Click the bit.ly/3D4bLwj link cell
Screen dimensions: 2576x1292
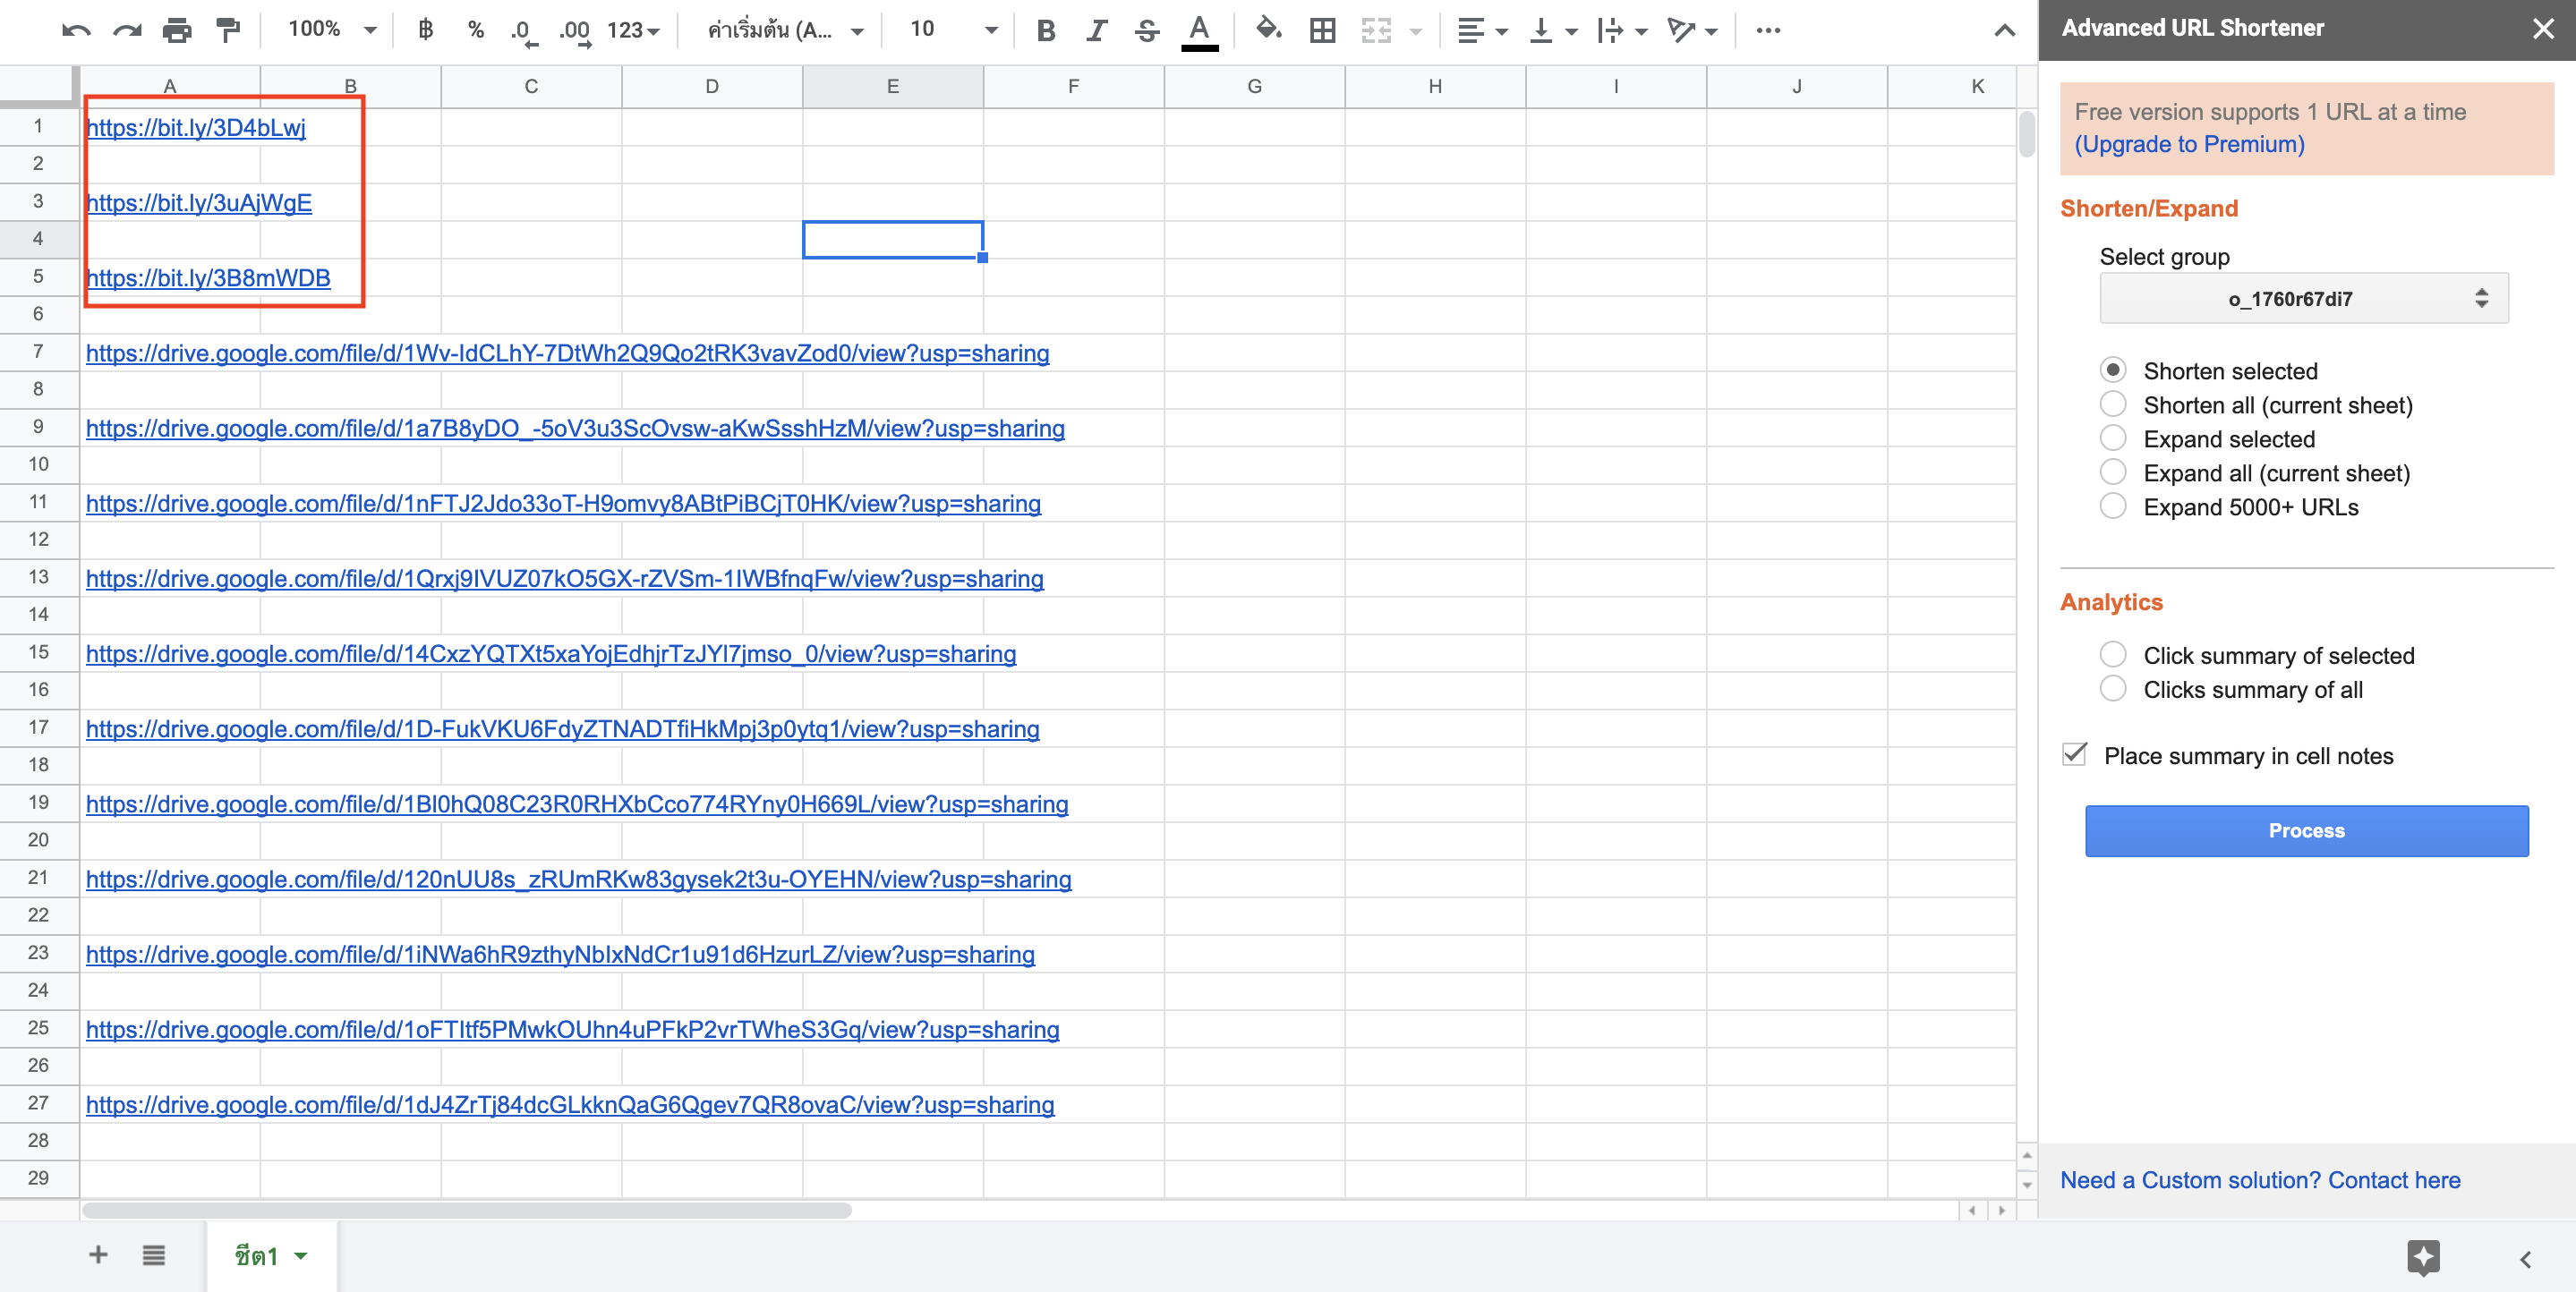click(196, 127)
